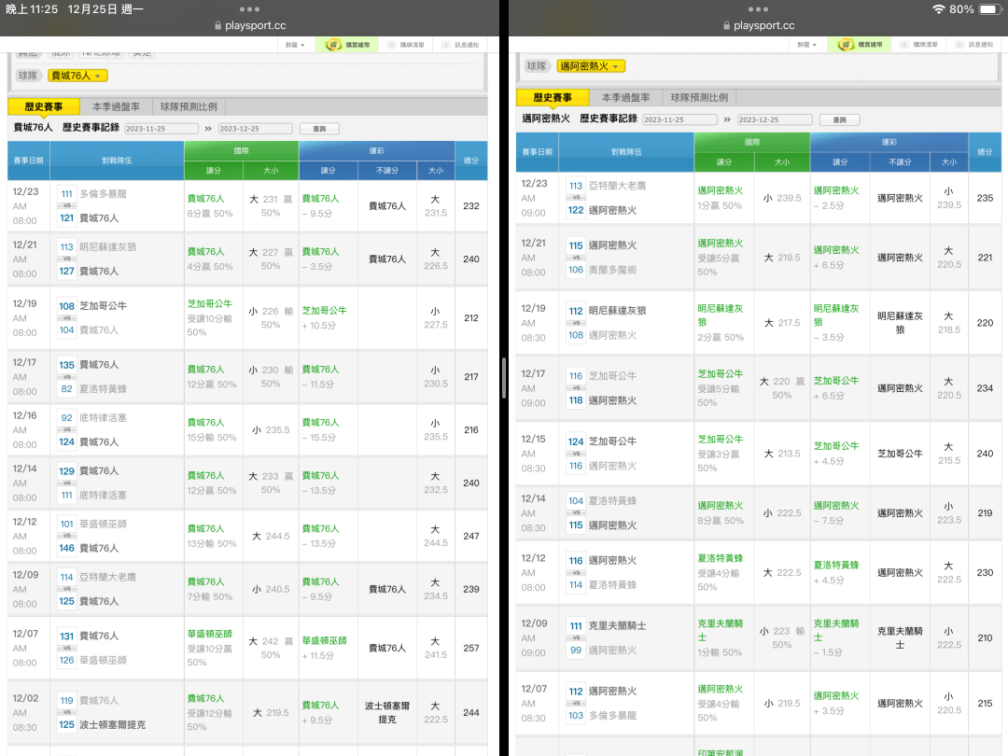Viewport: 1008px width, 756px height.
Task: Click total score 232 in the left window
Action: [471, 205]
